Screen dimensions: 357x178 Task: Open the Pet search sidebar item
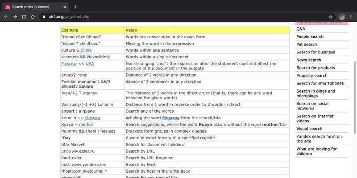click(307, 44)
